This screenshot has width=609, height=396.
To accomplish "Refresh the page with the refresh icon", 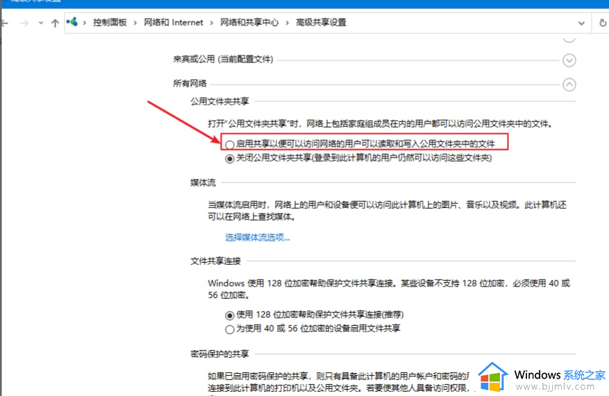I will click(x=602, y=23).
